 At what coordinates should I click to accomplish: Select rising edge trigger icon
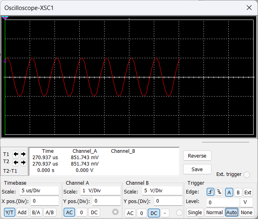(211, 192)
